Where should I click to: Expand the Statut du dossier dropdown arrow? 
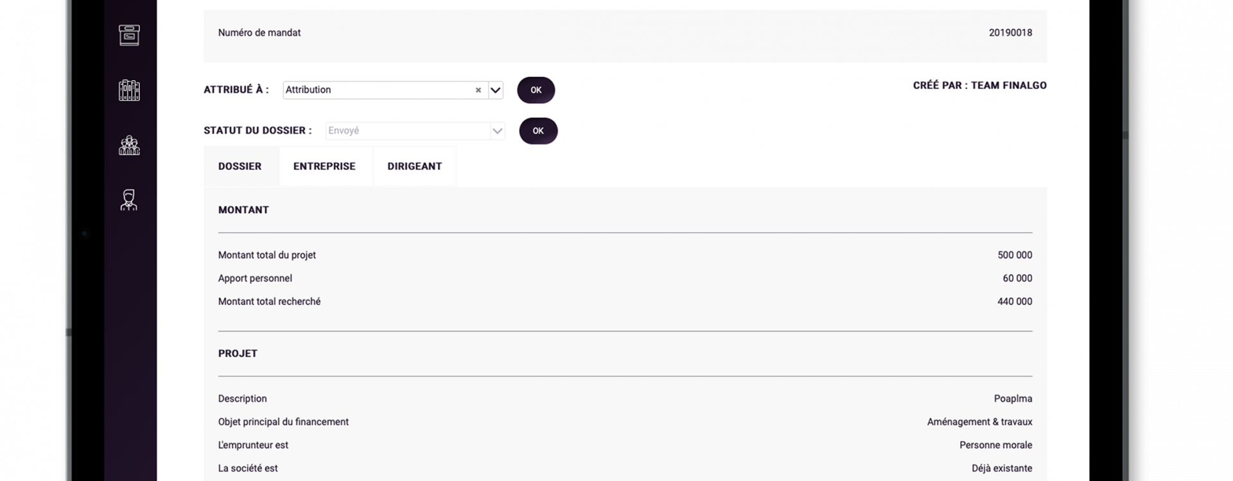497,131
